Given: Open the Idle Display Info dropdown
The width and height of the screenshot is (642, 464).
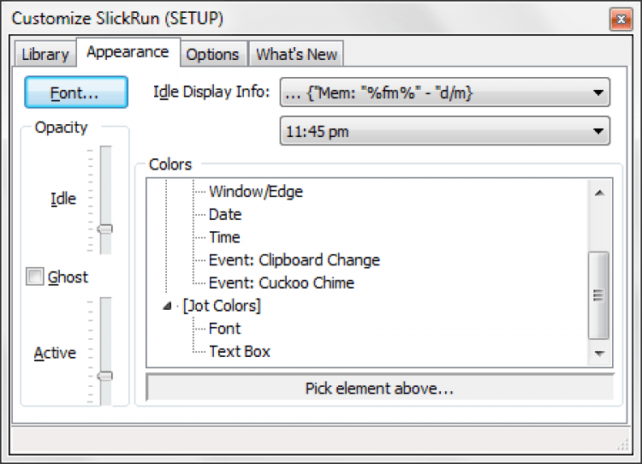Looking at the screenshot, I should coord(444,92).
